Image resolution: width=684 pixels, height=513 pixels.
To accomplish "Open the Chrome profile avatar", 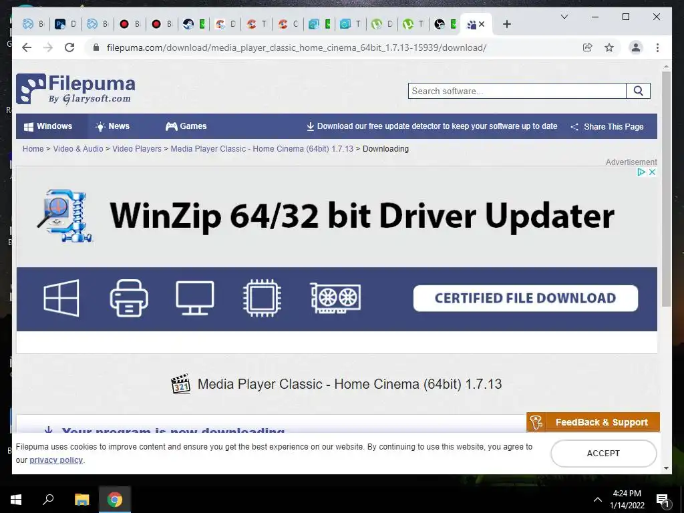I will 636,47.
